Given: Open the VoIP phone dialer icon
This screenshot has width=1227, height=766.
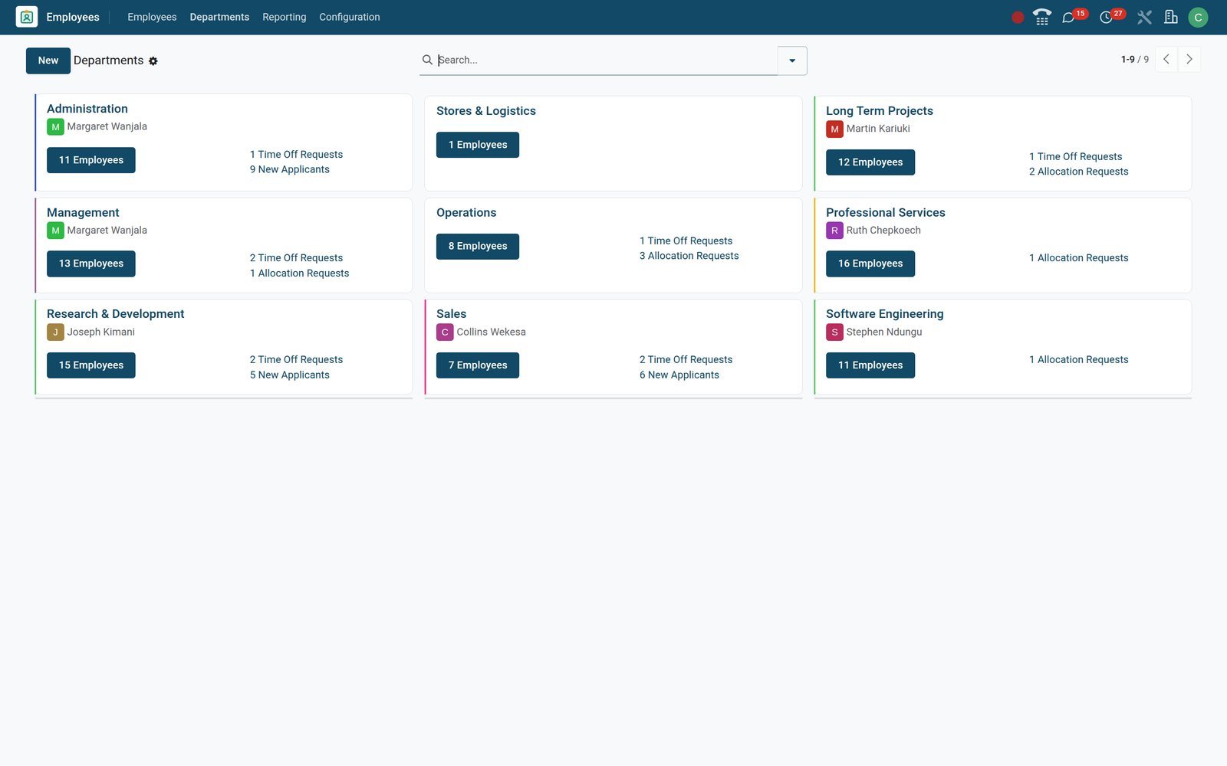Looking at the screenshot, I should 1042,17.
